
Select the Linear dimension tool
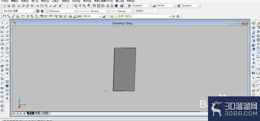4,16
